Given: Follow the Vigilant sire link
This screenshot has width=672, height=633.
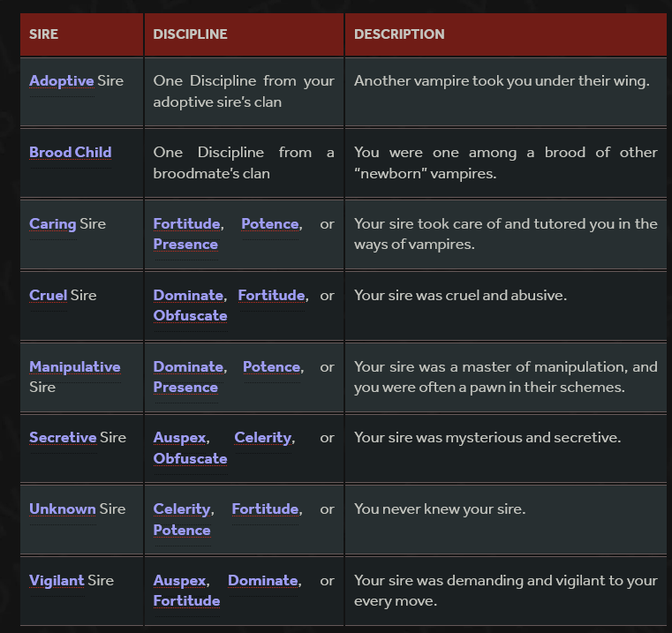Looking at the screenshot, I should pyautogui.click(x=57, y=581).
